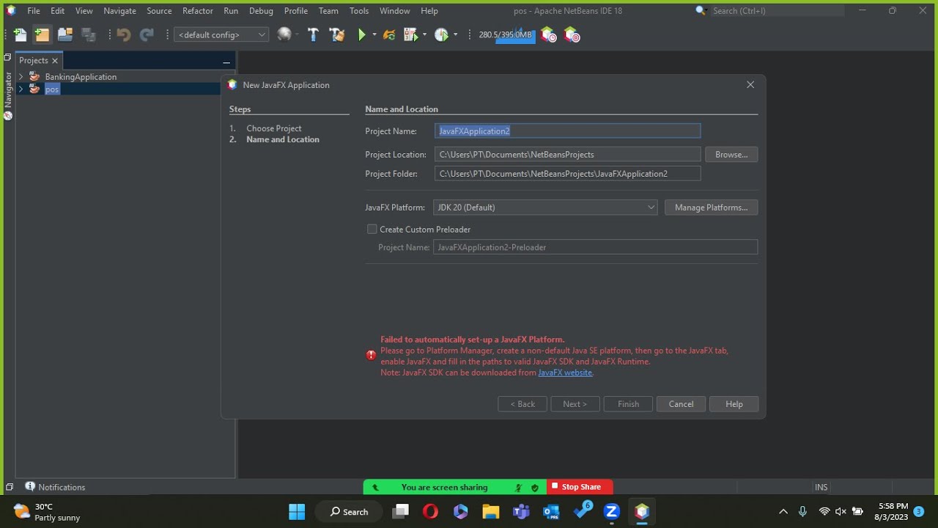Click the Apply Code Changes icon

[x=389, y=34]
